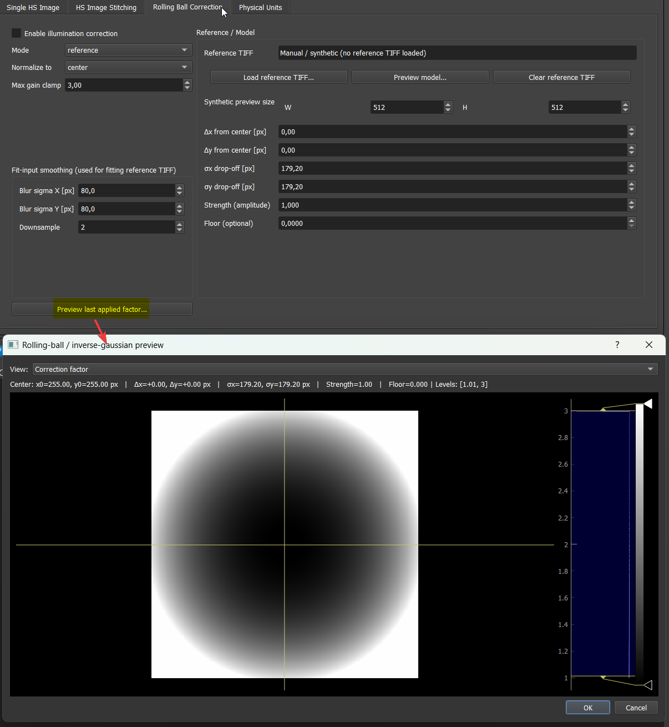
Task: Click Δy from center field
Action: click(453, 150)
